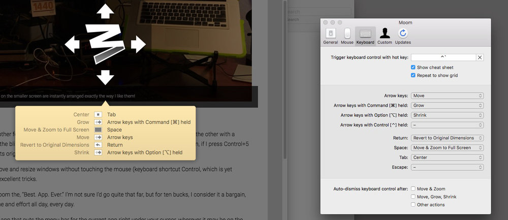Click the right arrow beside the Moom logo

(138, 44)
